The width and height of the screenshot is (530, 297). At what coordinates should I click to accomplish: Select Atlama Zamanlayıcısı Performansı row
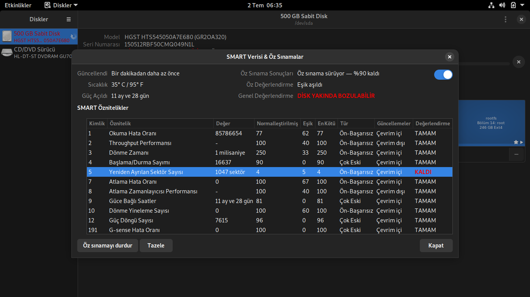point(270,191)
